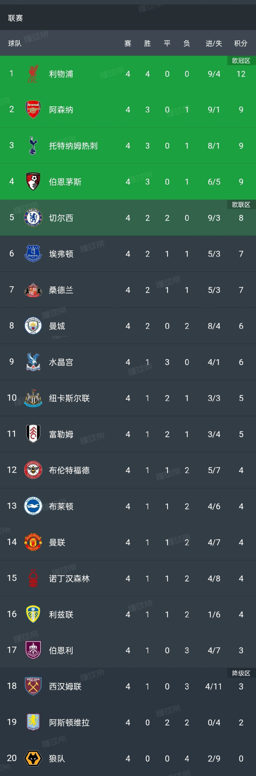Tap the Liverpool club crest

33,74
